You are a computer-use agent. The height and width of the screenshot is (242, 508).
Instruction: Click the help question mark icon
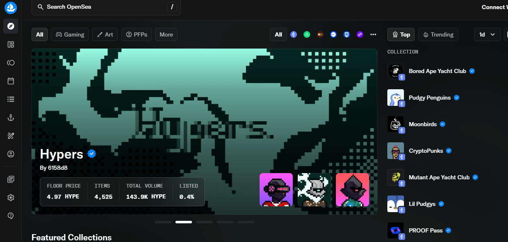pyautogui.click(x=11, y=215)
